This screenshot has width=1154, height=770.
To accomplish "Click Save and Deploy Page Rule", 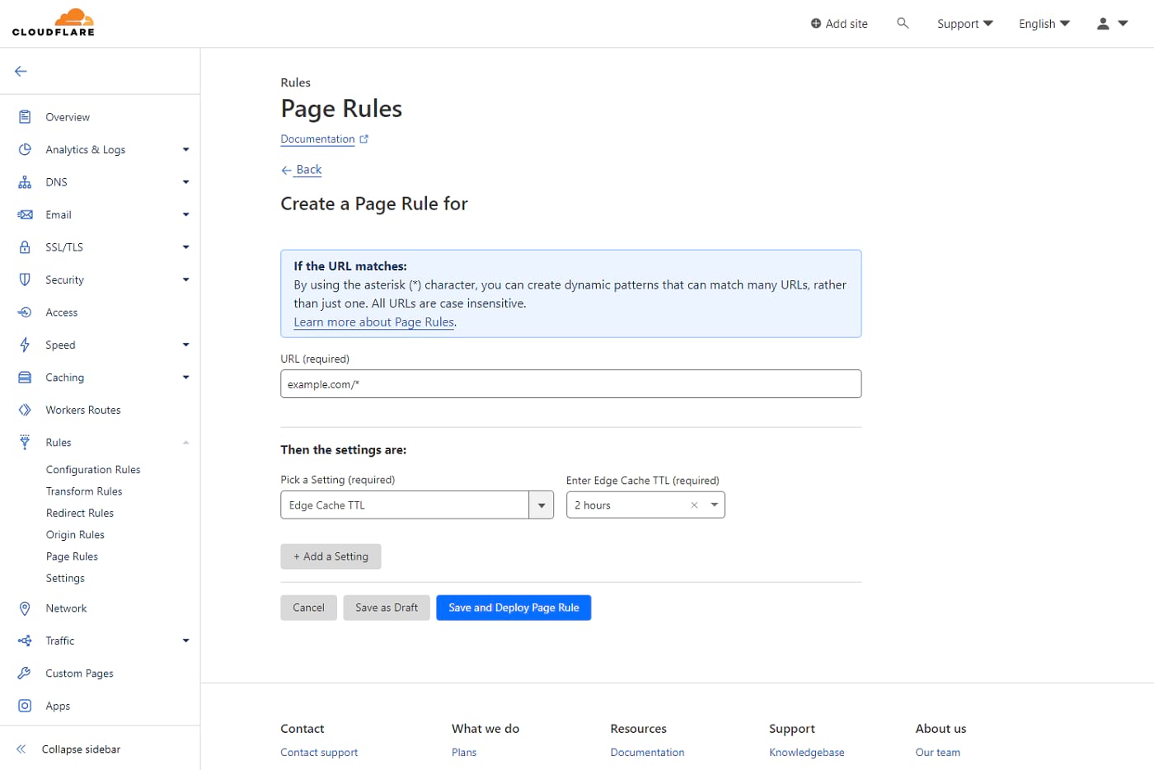I will 514,608.
